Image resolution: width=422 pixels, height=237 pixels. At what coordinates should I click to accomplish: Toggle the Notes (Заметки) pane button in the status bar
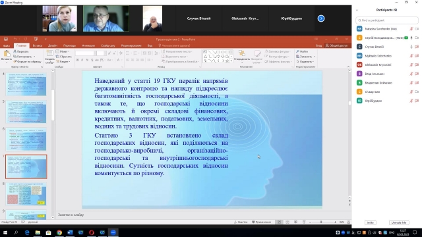click(241, 222)
